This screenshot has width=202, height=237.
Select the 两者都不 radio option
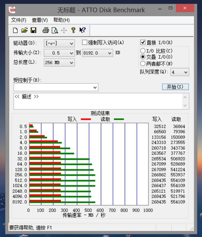(x=143, y=64)
